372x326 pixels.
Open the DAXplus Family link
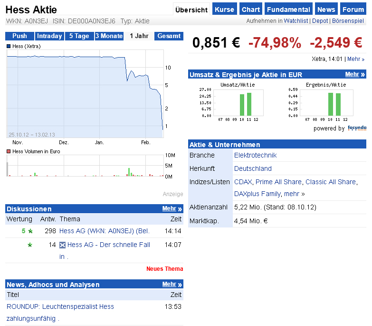point(257,194)
